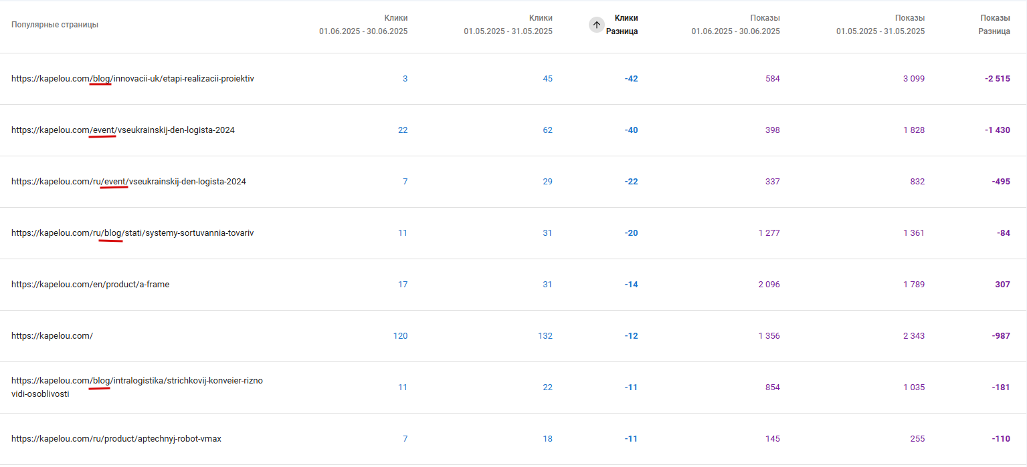The width and height of the screenshot is (1027, 467).
Task: Click the sort arrow icon beside Клики Разница
Action: point(596,25)
